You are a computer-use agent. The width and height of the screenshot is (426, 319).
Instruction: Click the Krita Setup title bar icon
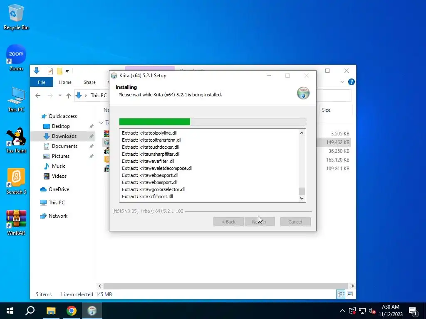[x=114, y=76]
